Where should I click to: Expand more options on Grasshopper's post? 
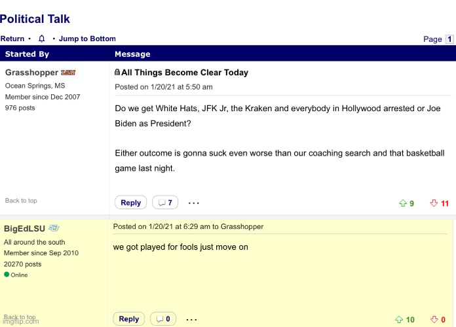194,203
